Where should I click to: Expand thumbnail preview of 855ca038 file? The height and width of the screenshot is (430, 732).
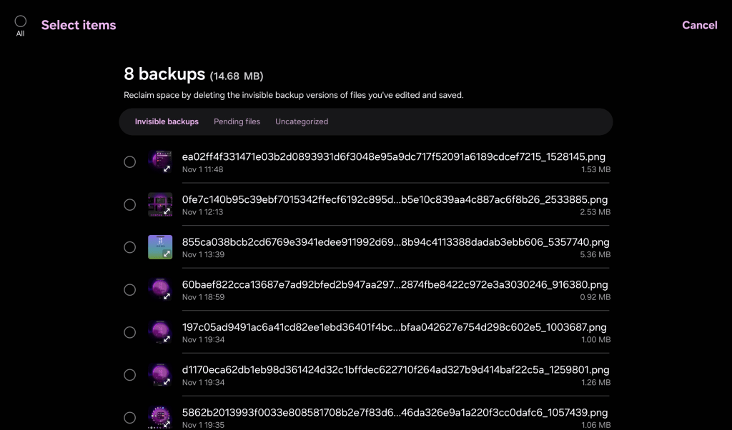click(x=167, y=254)
